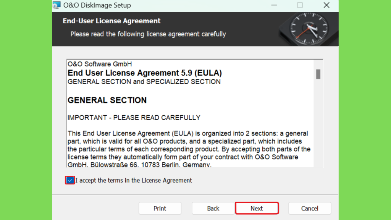Click the 'IMPORTANT - PLEASE READ CAREFULLY' line
The image size is (391, 220).
[x=134, y=118]
